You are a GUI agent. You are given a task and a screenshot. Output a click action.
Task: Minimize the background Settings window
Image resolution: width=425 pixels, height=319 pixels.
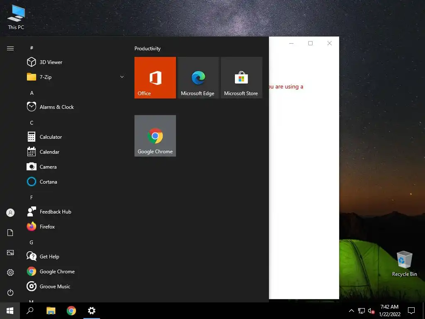291,43
